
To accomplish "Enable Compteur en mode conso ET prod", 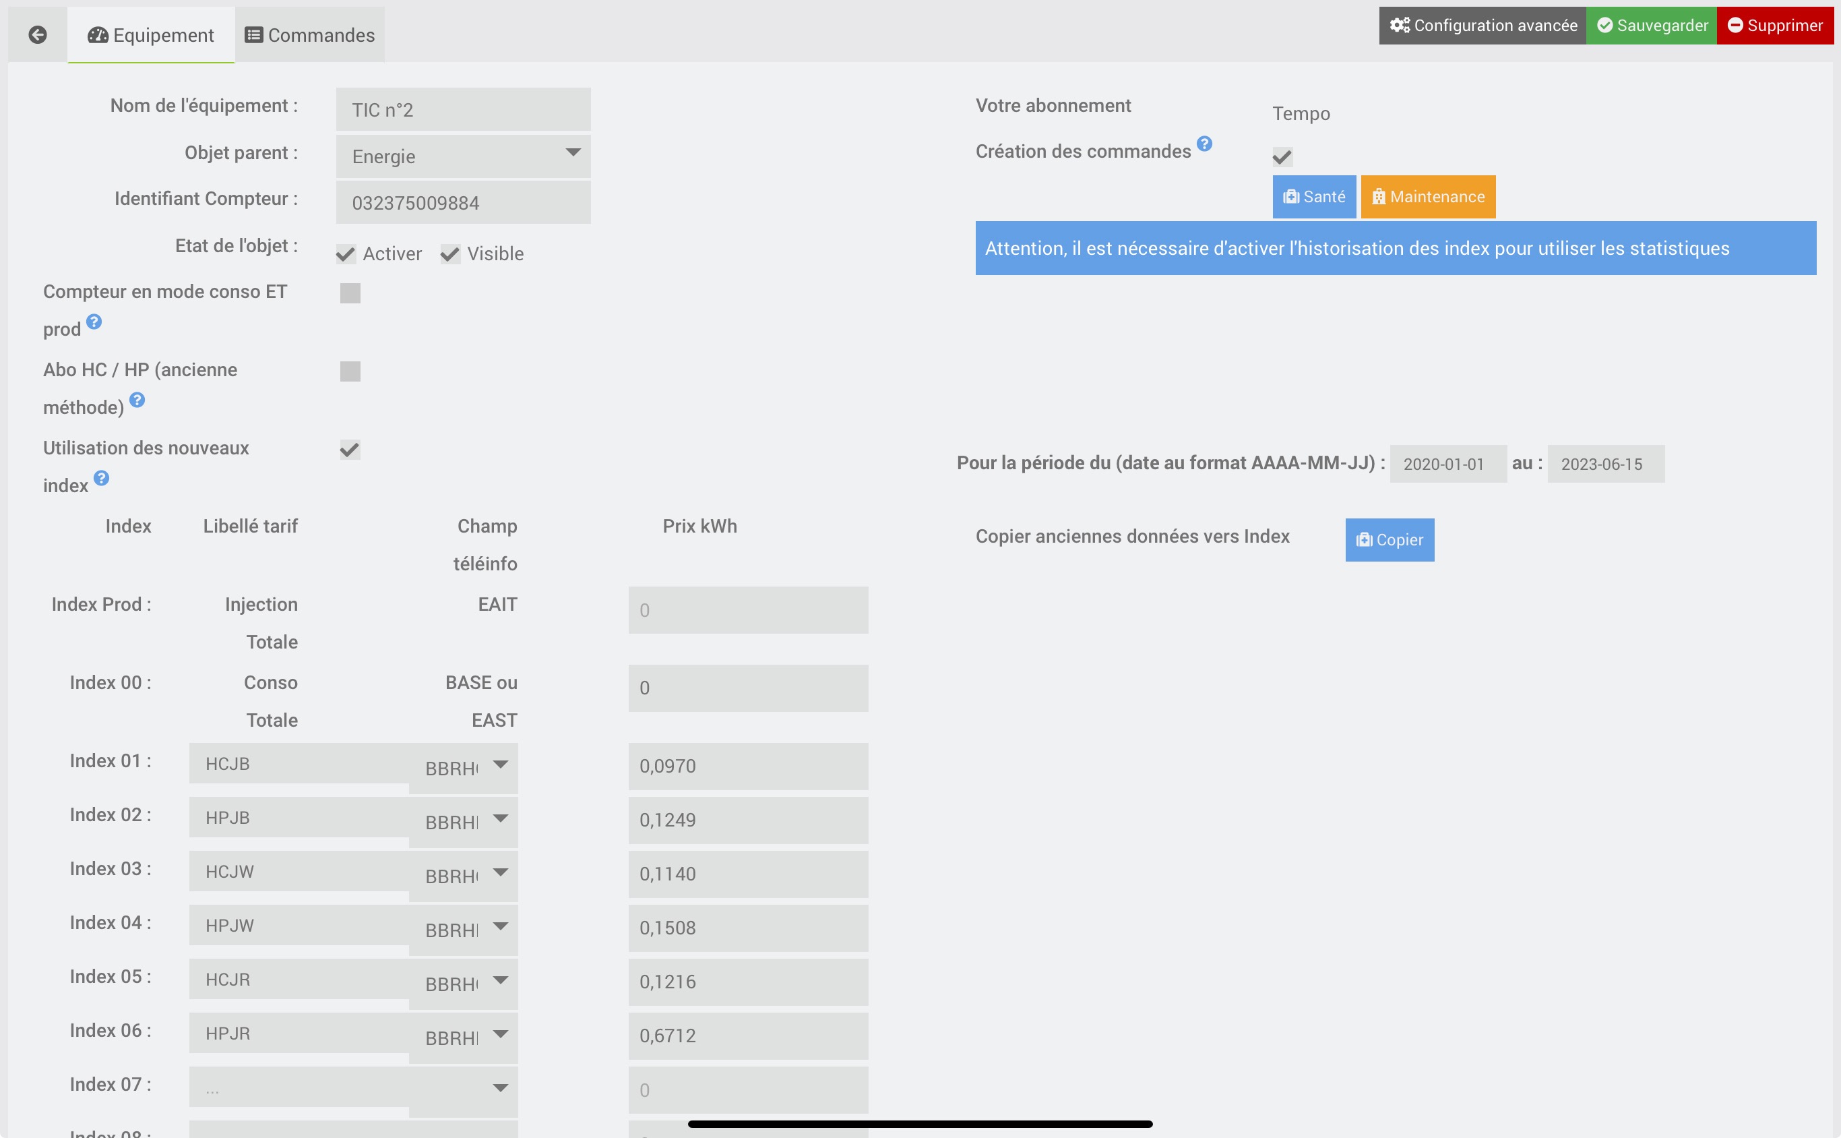I will tap(350, 293).
